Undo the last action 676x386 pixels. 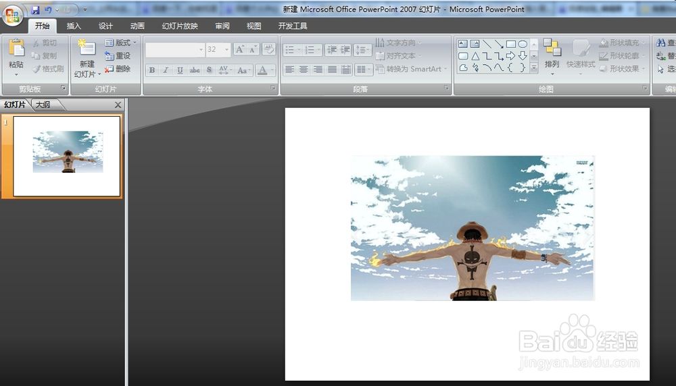coord(48,9)
